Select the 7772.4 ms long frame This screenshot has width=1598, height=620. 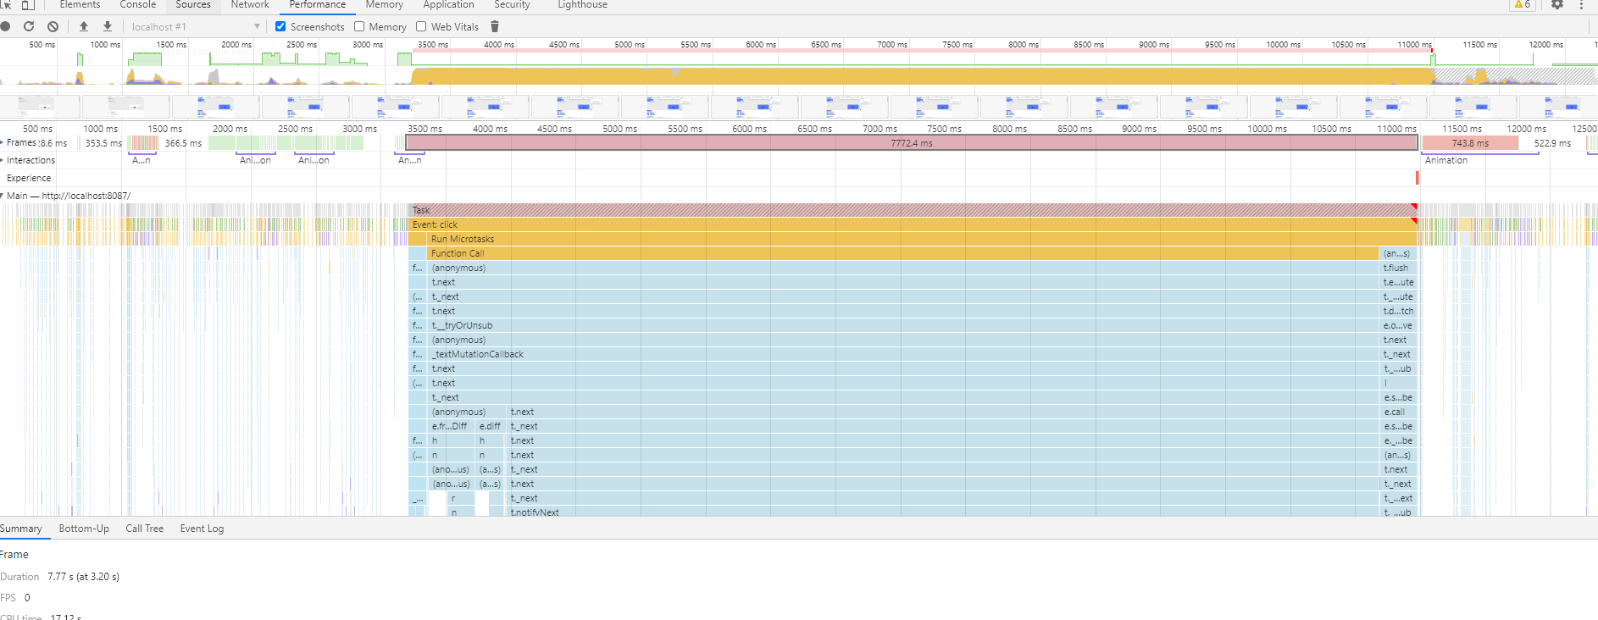tap(912, 143)
